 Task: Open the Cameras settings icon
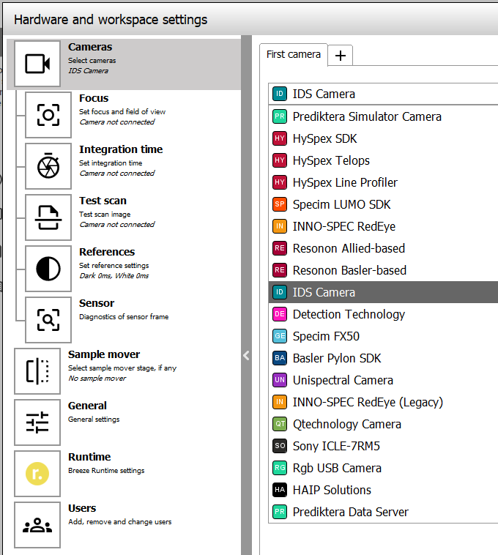pyautogui.click(x=37, y=64)
